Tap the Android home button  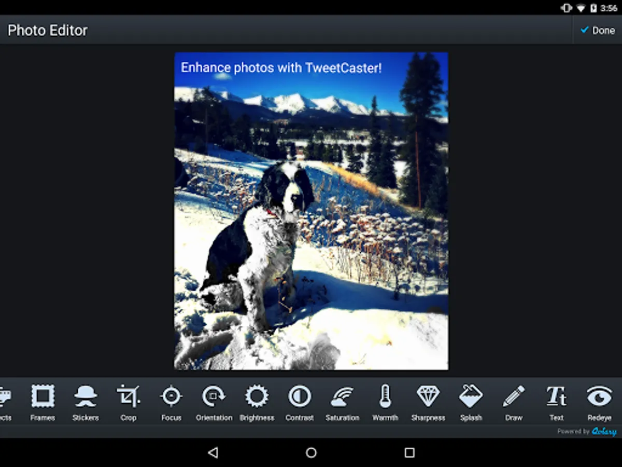click(311, 452)
